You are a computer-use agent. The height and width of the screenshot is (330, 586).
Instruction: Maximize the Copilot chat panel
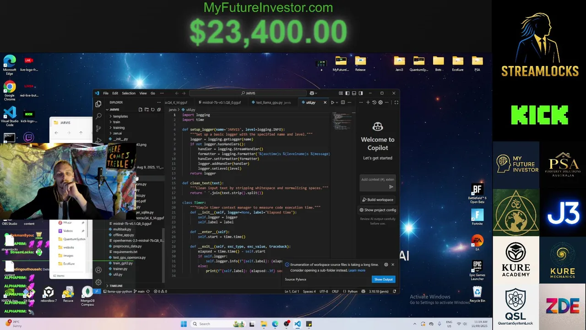coord(396,102)
